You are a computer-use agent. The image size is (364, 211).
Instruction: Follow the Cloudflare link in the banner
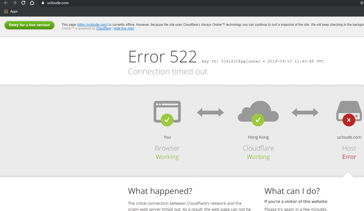pos(103,28)
